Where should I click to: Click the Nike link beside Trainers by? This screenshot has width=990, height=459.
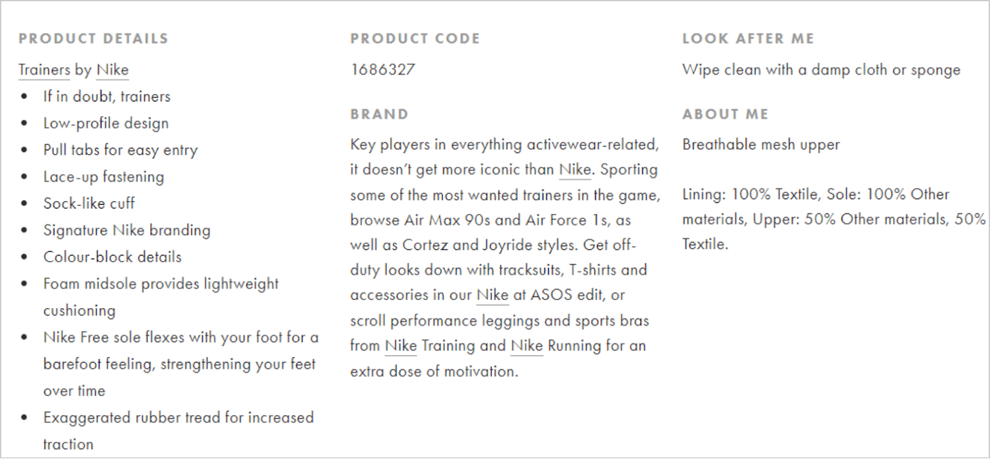(113, 70)
